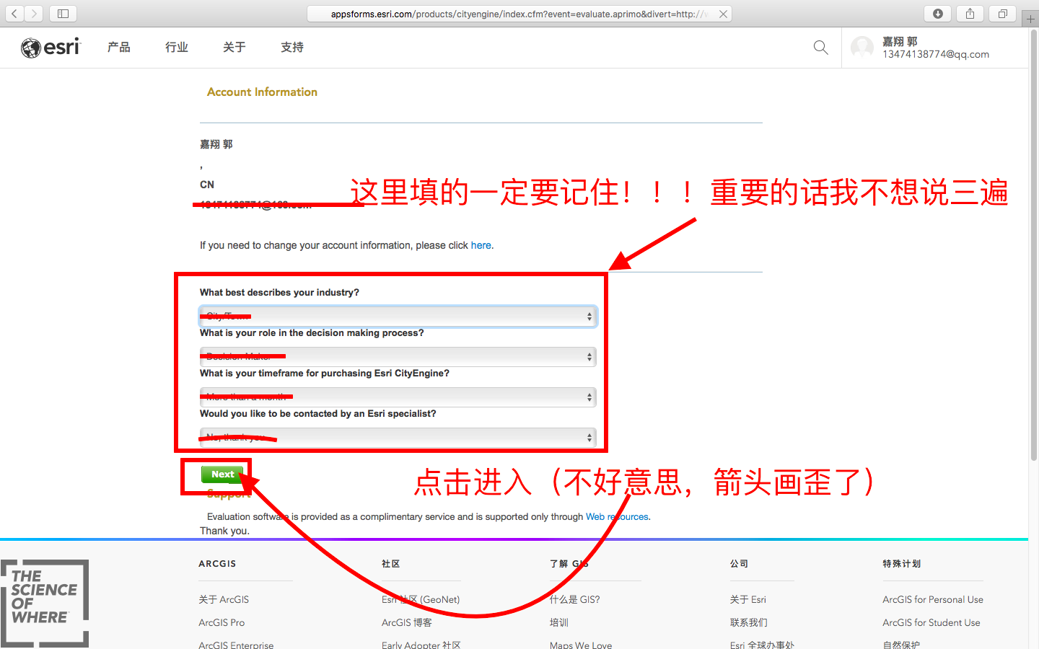Open the site search magnifier icon
Screen dimensions: 1039x649
coord(820,48)
